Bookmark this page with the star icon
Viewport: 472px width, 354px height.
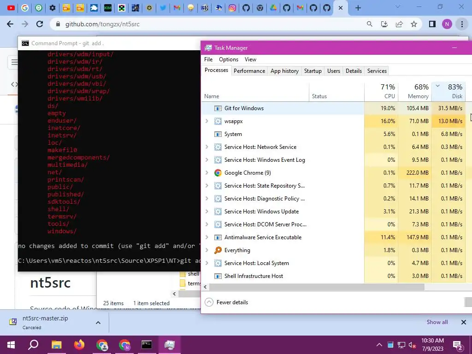414,24
